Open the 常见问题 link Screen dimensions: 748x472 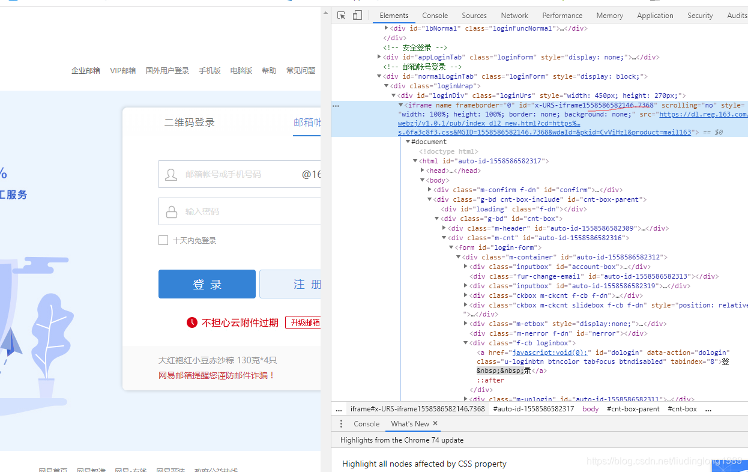pyautogui.click(x=301, y=71)
